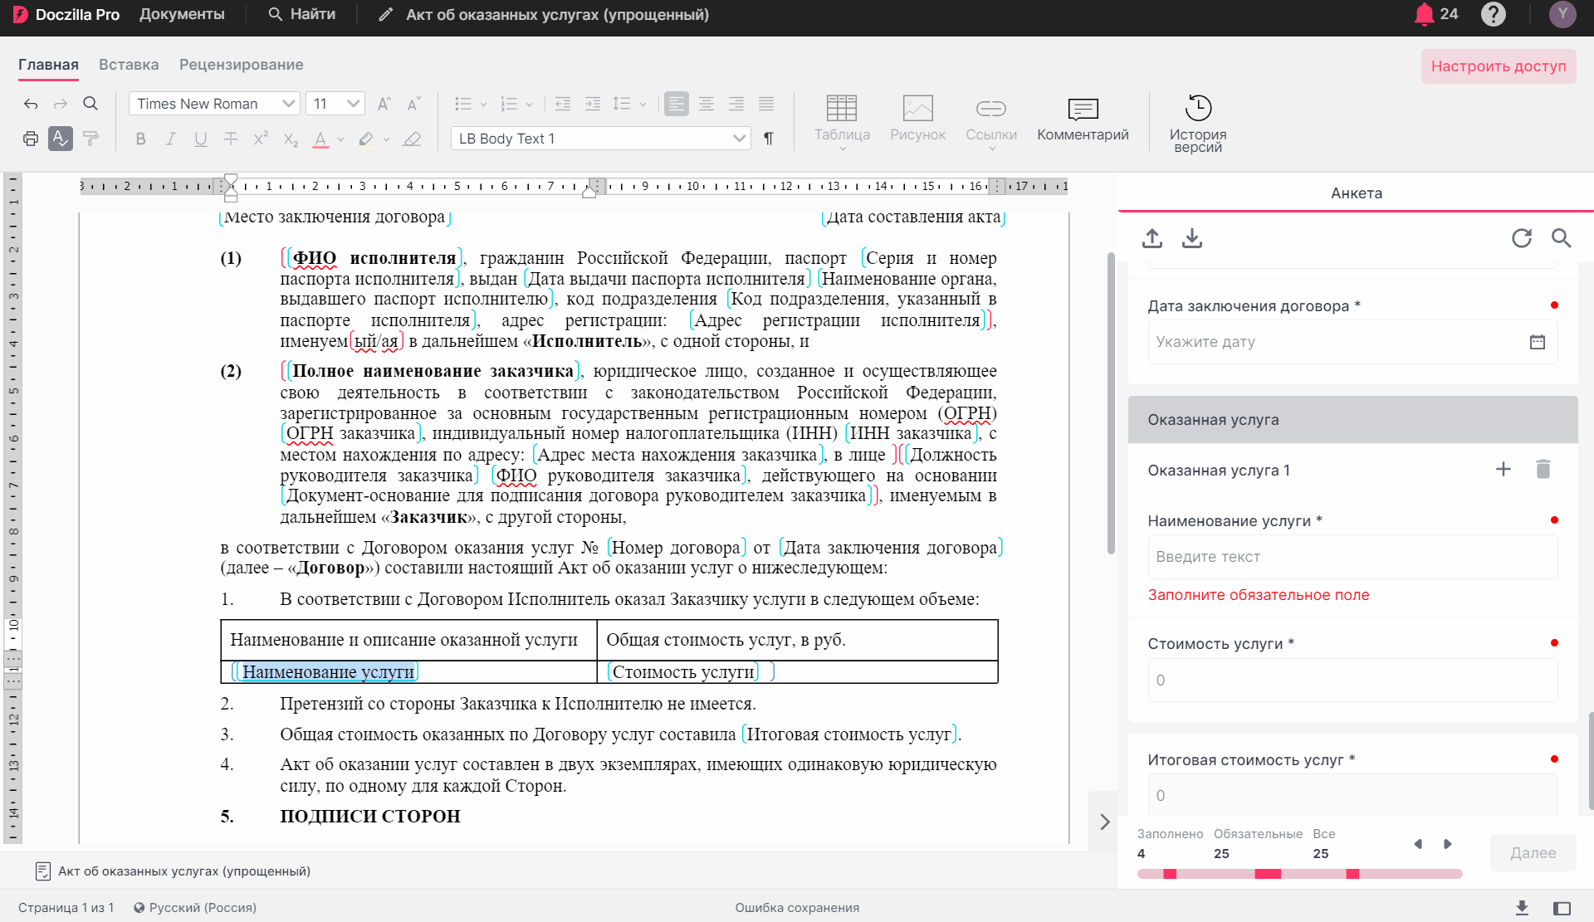Add another Оказанная услуга entry

(1504, 470)
